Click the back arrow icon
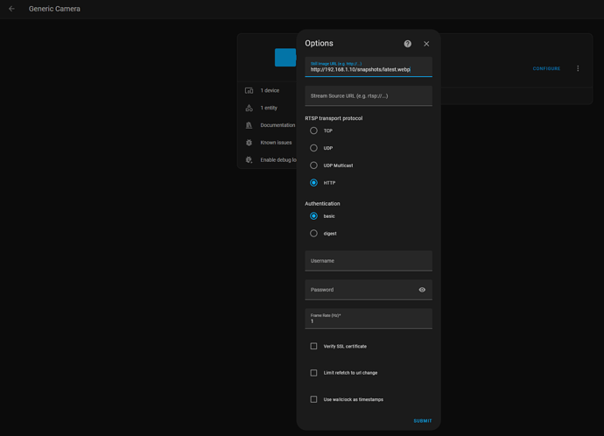Image resolution: width=604 pixels, height=436 pixels. tap(11, 9)
